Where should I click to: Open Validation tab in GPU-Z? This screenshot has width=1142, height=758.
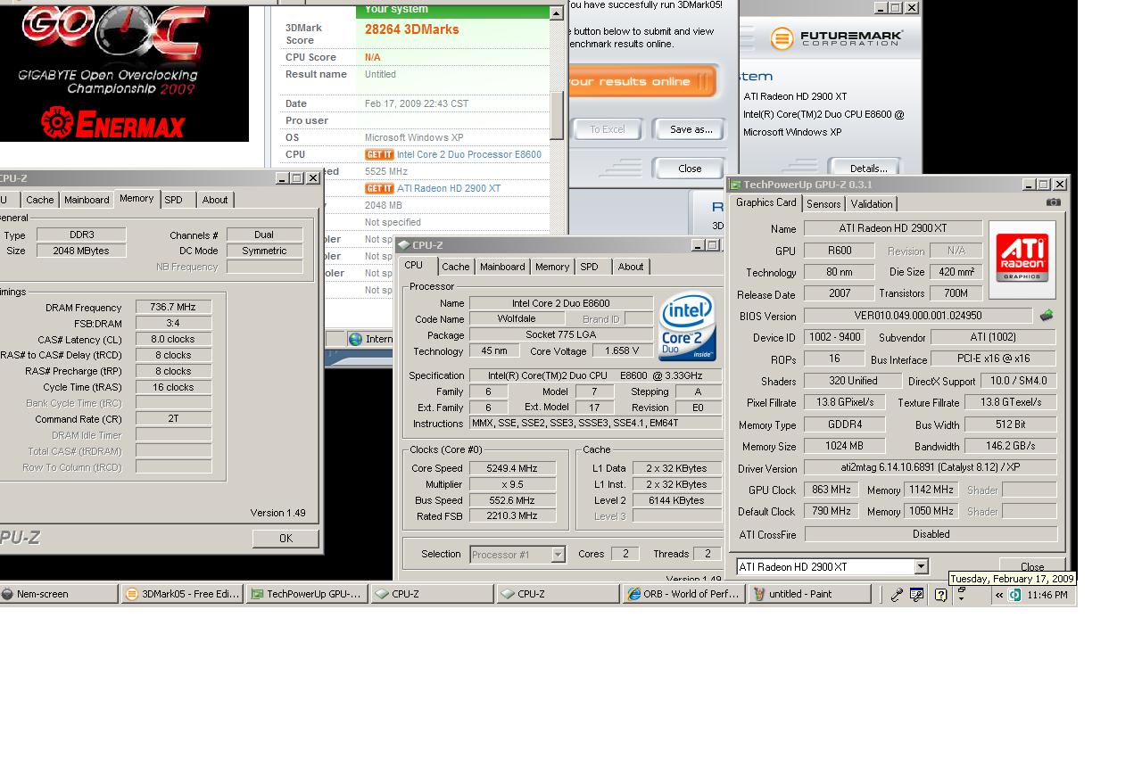click(871, 204)
